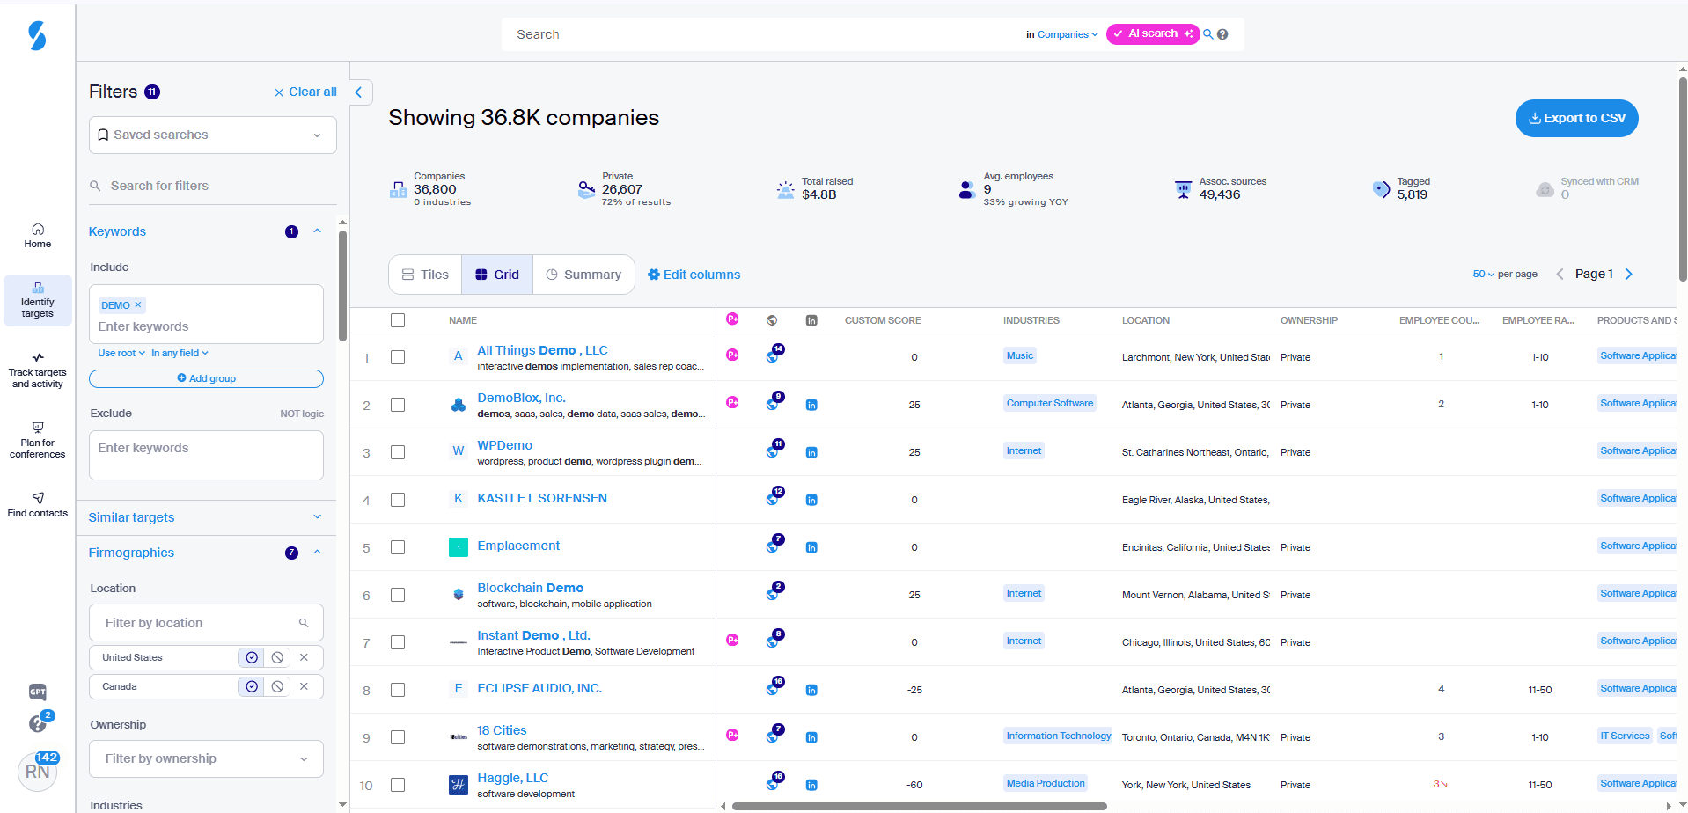Collapse the Filters panel with the chevron
The image size is (1688, 813).
pyautogui.click(x=358, y=92)
